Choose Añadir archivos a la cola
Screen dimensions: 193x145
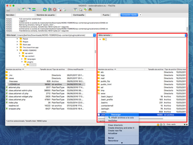pos(122,118)
